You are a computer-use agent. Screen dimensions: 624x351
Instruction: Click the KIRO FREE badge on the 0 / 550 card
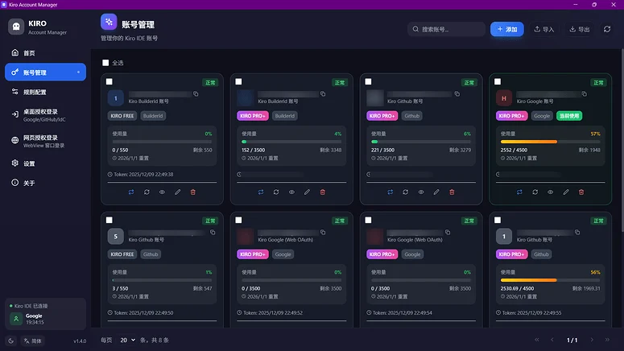tap(122, 116)
